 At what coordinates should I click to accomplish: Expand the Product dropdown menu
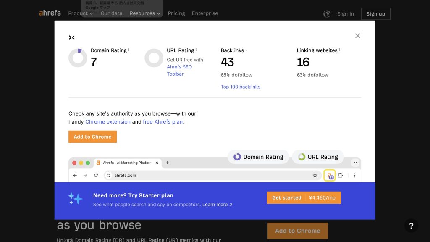80,13
